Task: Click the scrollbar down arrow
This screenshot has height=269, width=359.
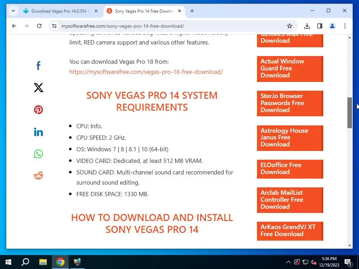Action: coord(350,246)
